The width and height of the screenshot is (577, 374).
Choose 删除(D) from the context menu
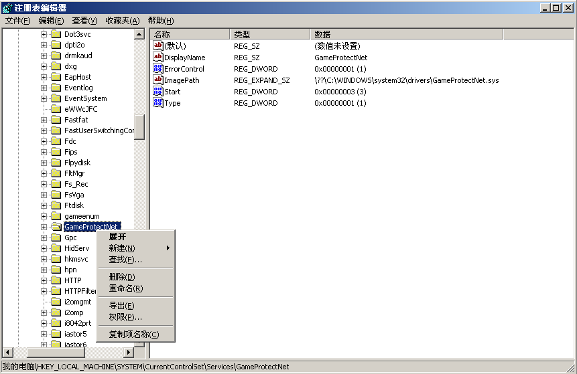pos(122,277)
